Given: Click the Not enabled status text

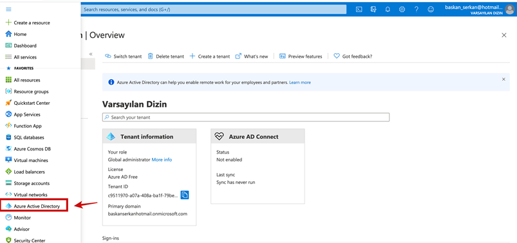Looking at the screenshot, I should pos(229,159).
